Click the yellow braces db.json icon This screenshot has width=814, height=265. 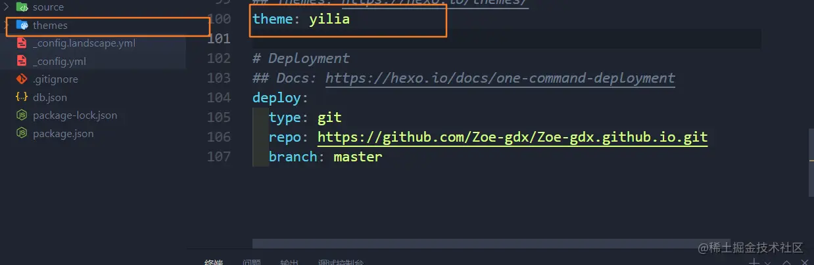pos(22,97)
